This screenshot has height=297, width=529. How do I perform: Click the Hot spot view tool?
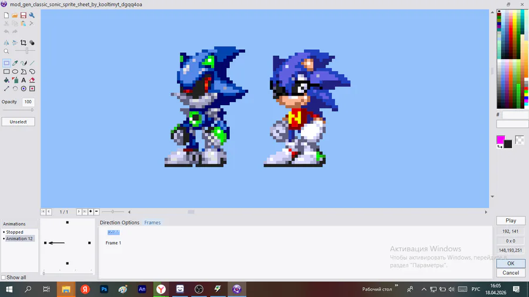pyautogui.click(x=24, y=89)
